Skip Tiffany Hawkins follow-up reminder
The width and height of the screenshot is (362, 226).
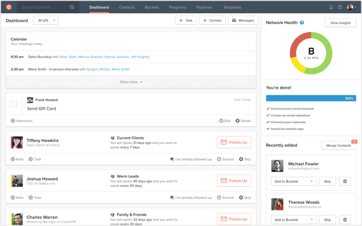point(245,159)
